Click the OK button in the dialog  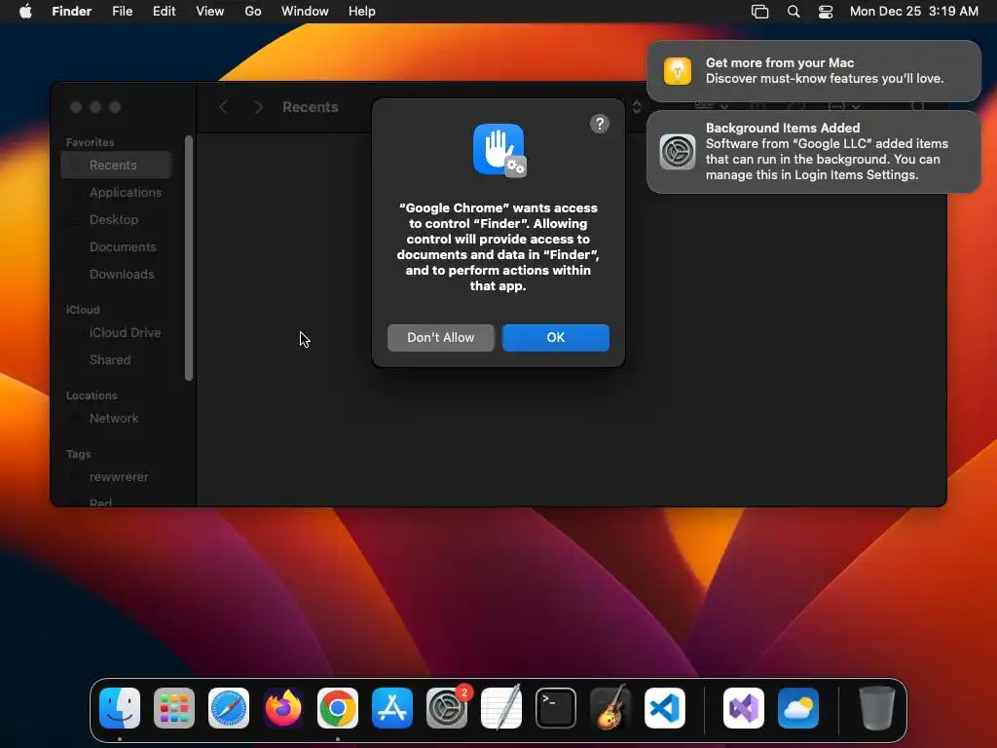555,338
